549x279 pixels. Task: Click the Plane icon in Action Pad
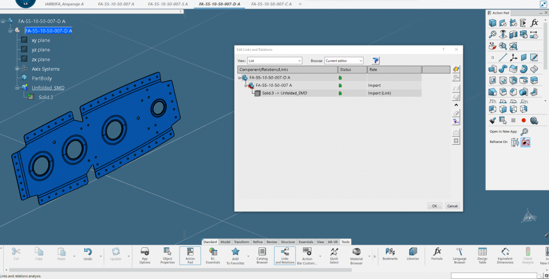tap(524, 57)
